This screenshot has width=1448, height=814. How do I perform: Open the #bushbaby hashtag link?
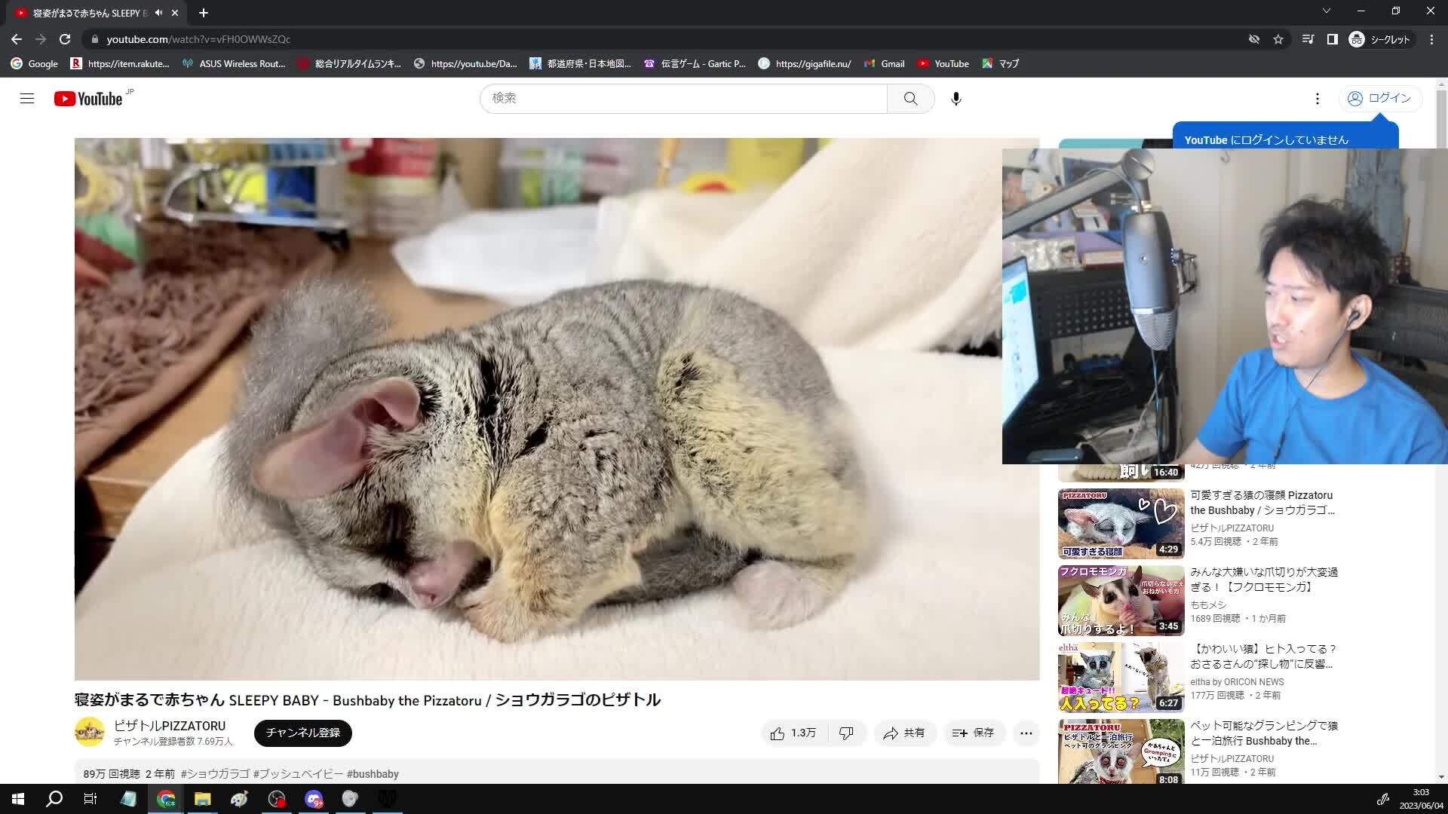coord(373,773)
